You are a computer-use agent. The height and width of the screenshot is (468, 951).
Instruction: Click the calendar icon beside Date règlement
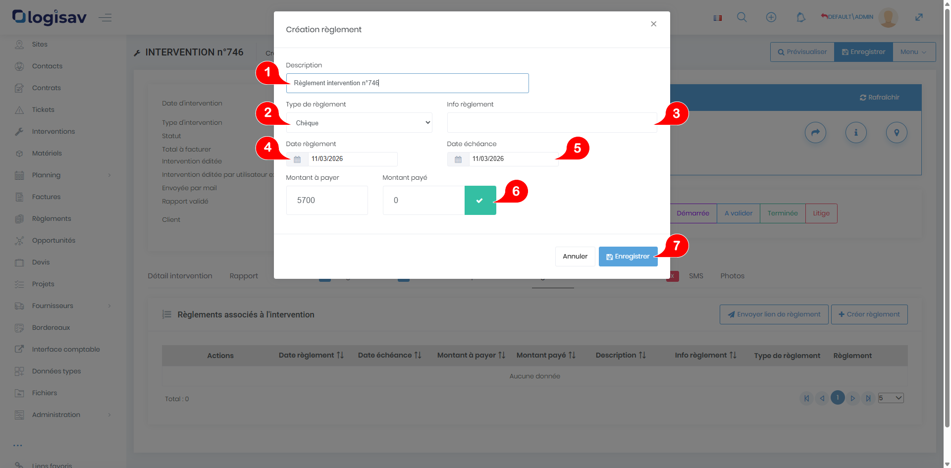click(297, 159)
